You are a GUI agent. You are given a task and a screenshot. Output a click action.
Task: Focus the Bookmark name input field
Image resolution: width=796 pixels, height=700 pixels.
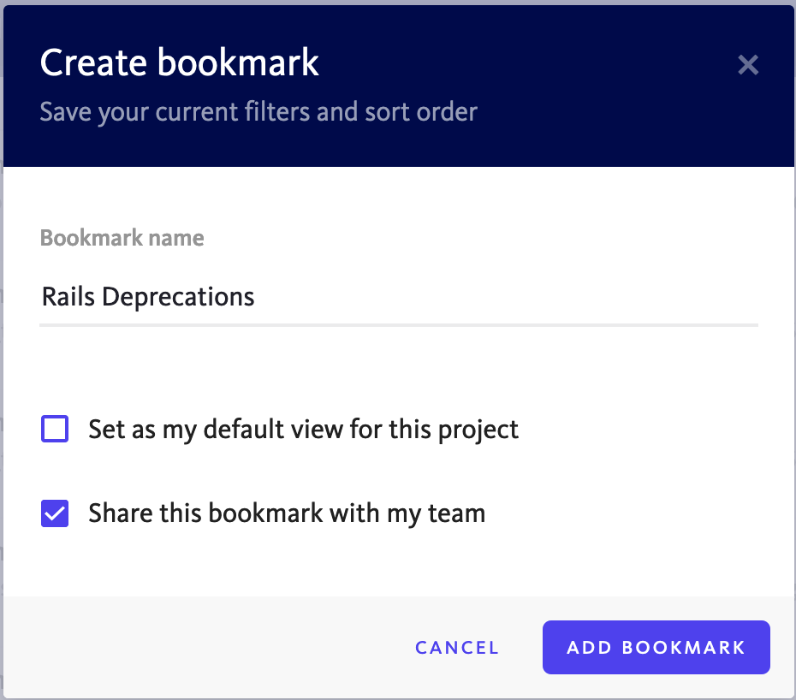[x=399, y=297]
